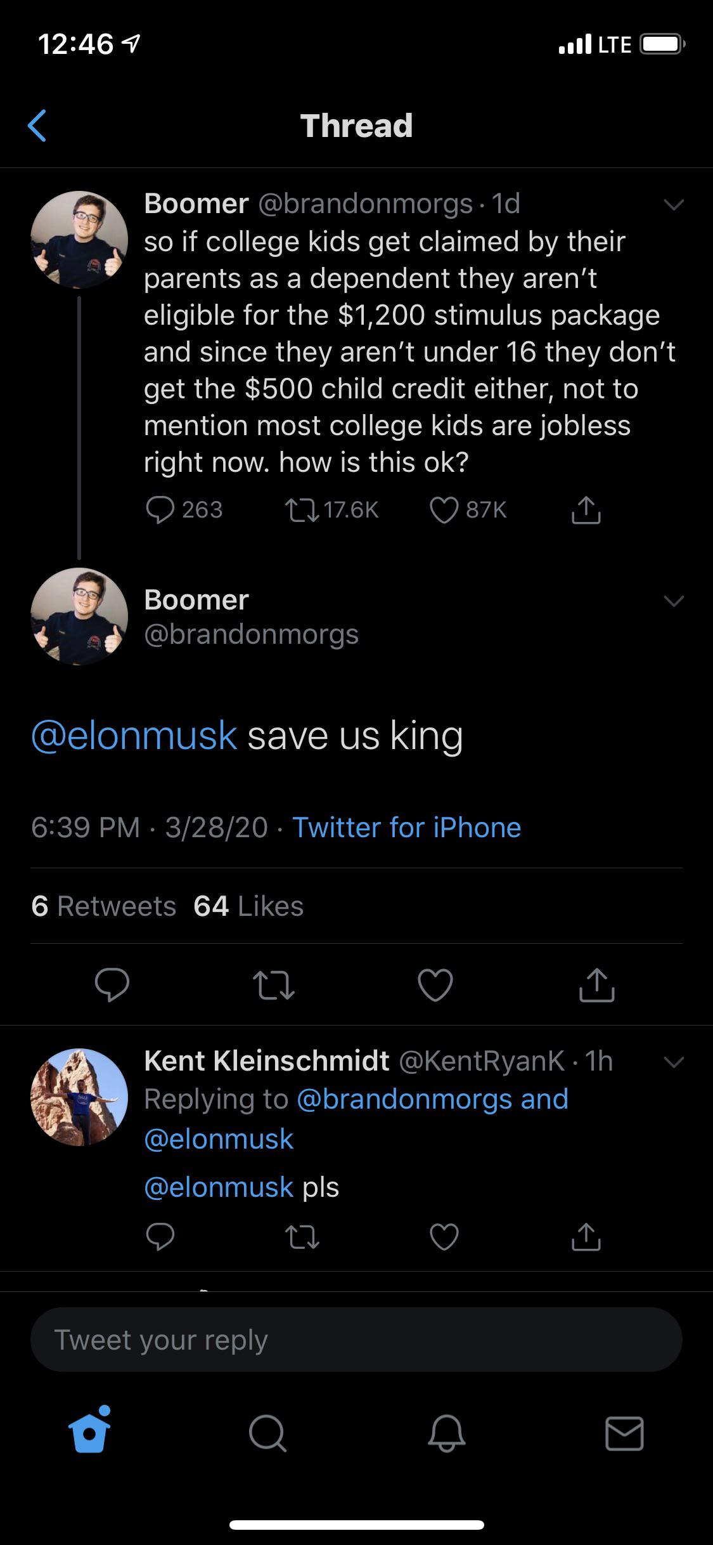The image size is (713, 1545).
Task: Share the "save us king" tweet
Action: click(x=596, y=985)
